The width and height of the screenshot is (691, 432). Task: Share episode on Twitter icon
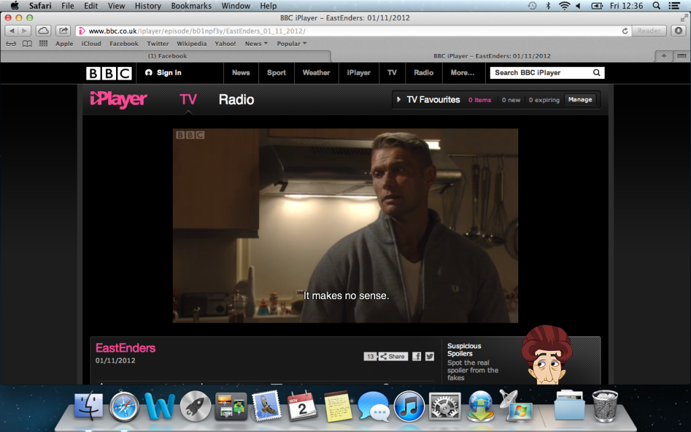[x=429, y=356]
